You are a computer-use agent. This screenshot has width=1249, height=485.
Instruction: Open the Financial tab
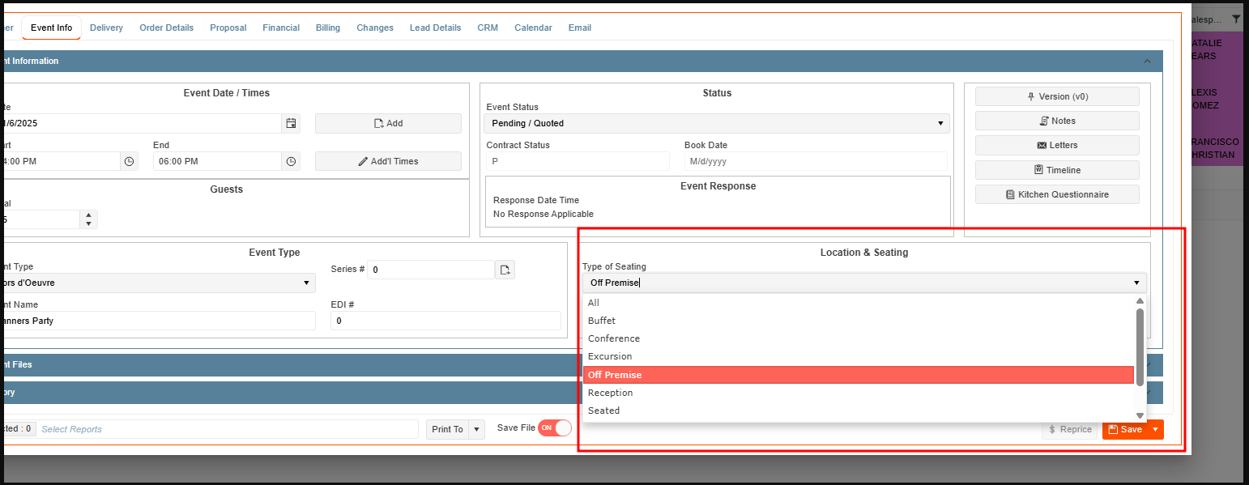pyautogui.click(x=281, y=28)
